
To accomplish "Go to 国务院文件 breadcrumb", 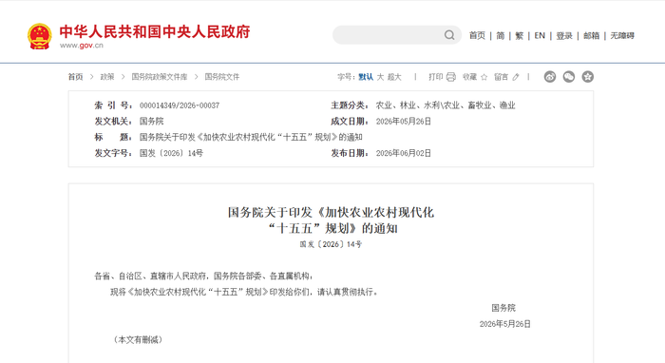I will 221,77.
